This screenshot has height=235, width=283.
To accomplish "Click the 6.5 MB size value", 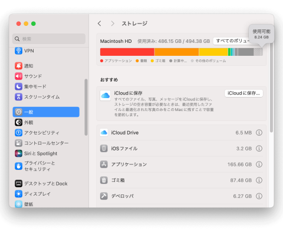I will pyautogui.click(x=243, y=133).
